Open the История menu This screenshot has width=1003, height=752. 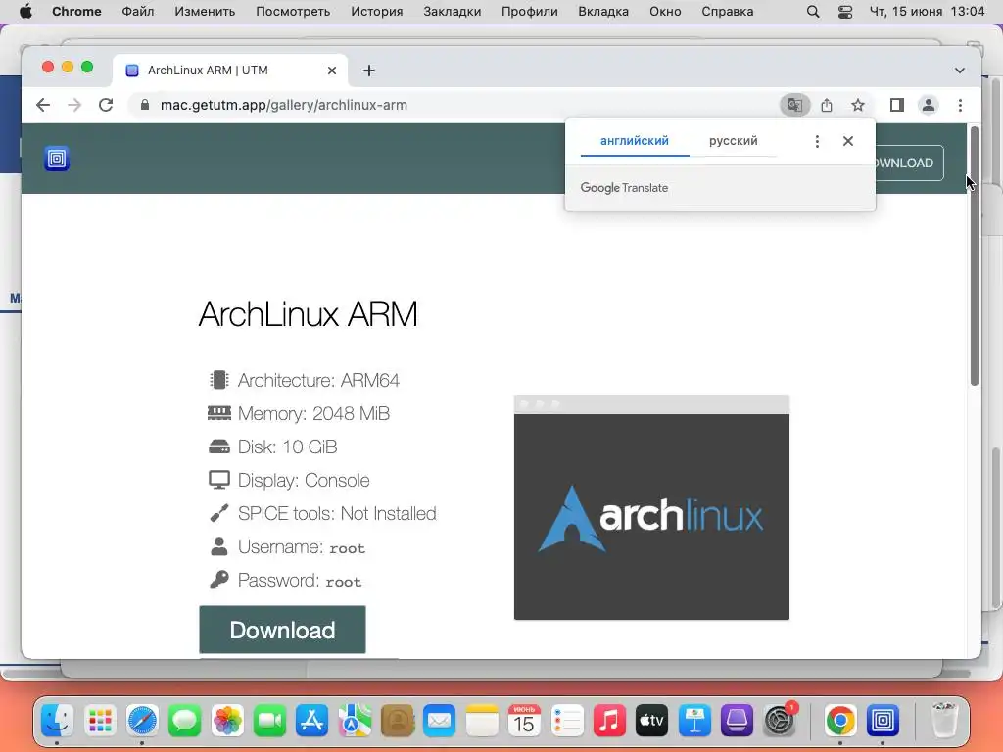tap(377, 12)
